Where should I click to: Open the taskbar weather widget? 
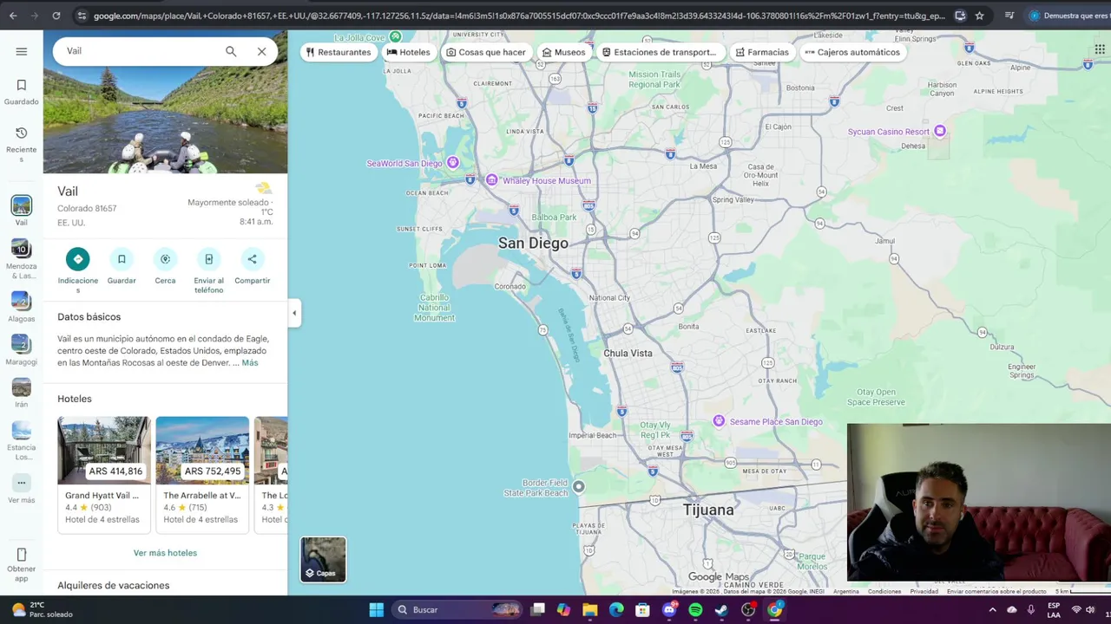click(x=42, y=609)
